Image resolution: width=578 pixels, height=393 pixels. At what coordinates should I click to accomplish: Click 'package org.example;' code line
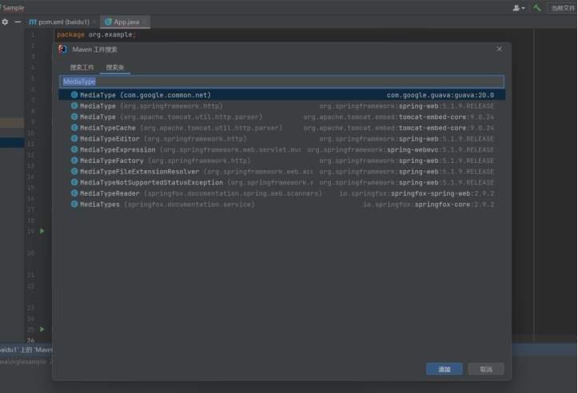96,34
